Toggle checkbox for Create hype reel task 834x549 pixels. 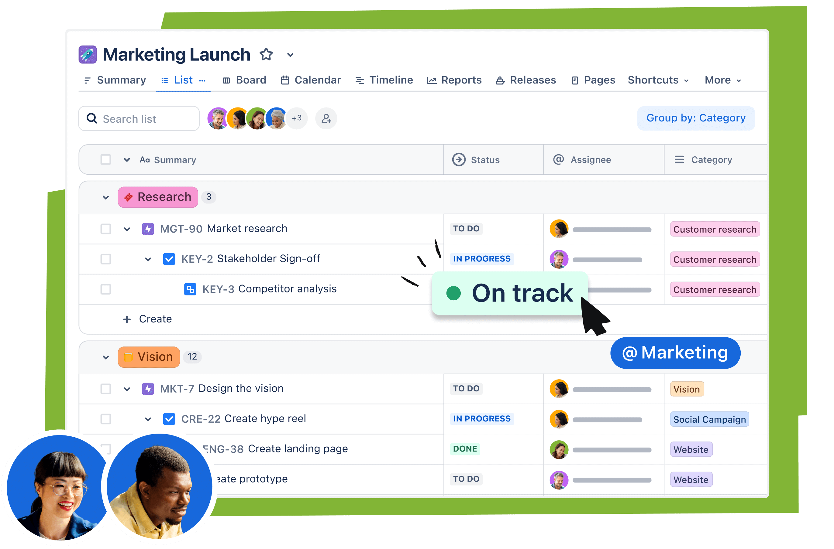104,418
